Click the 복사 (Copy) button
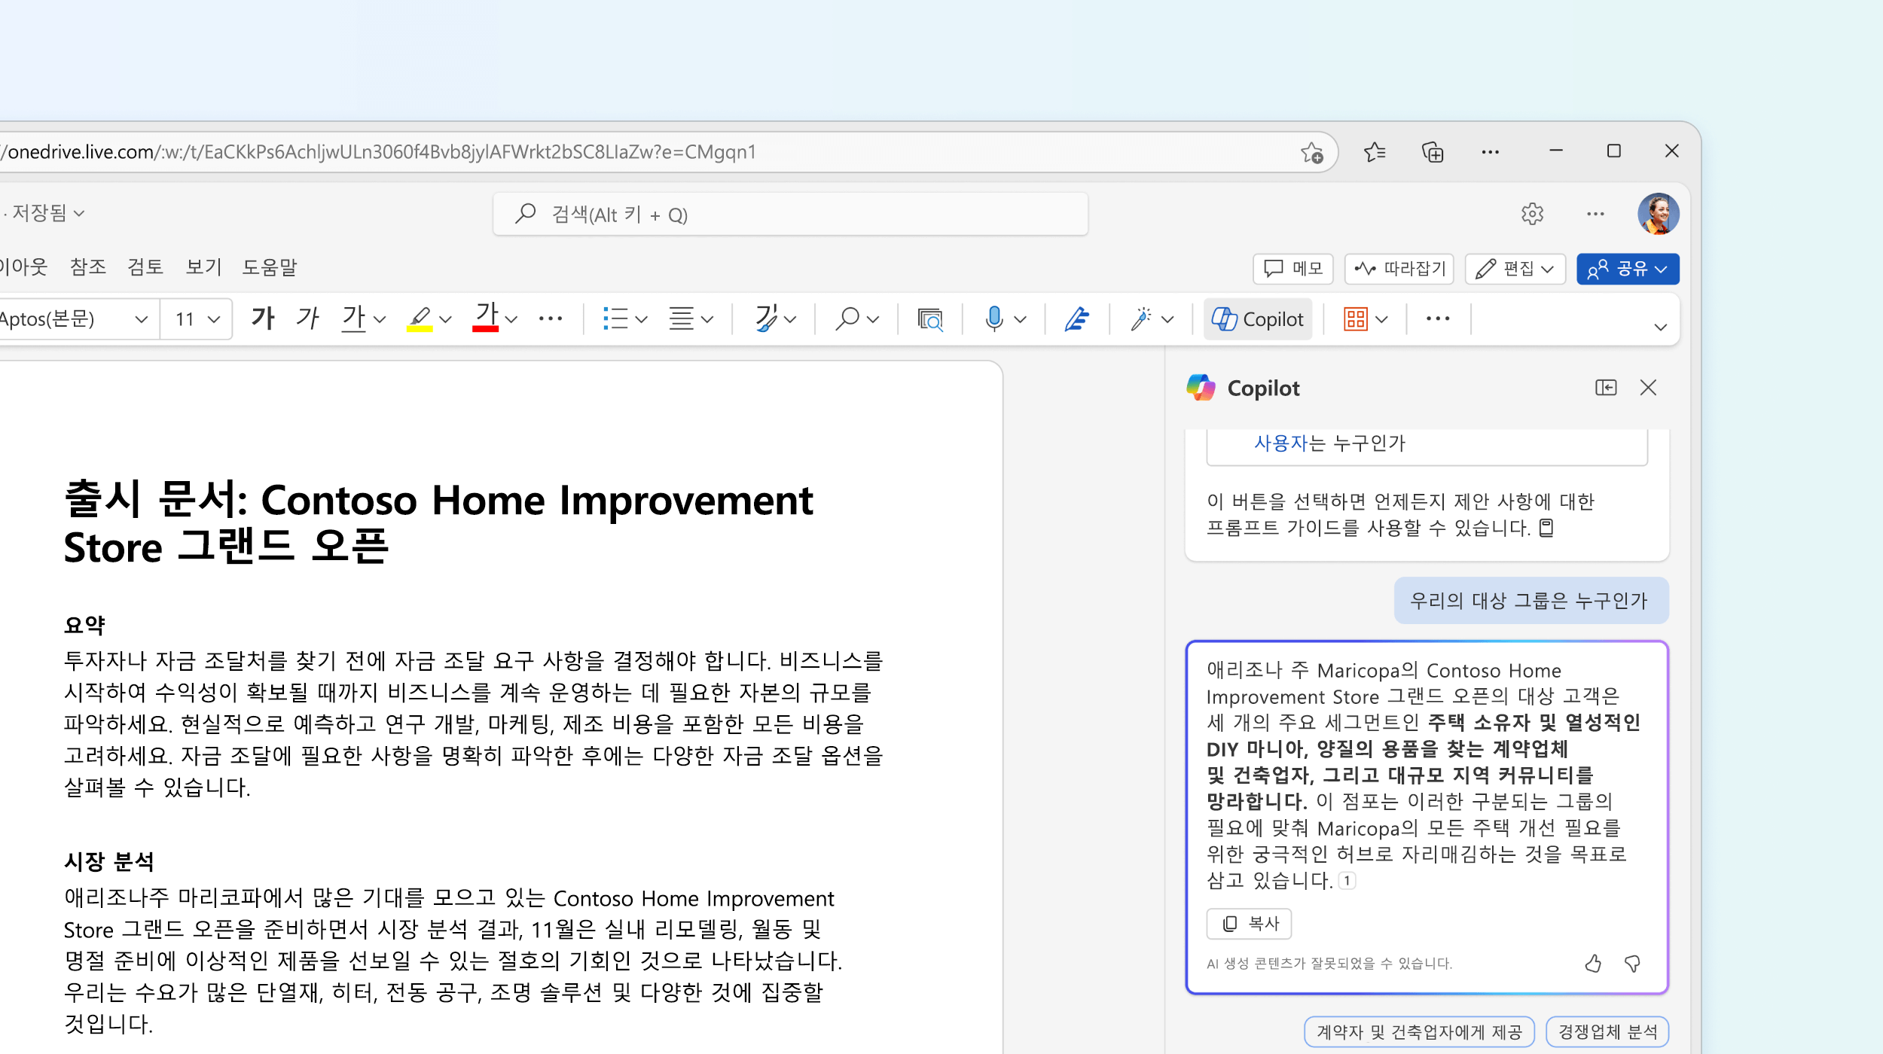The image size is (1883, 1054). 1249,923
